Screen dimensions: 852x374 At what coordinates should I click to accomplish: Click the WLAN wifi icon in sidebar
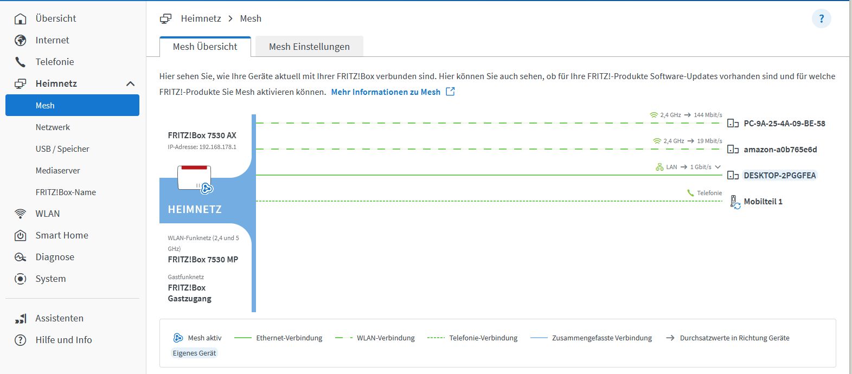tap(20, 214)
